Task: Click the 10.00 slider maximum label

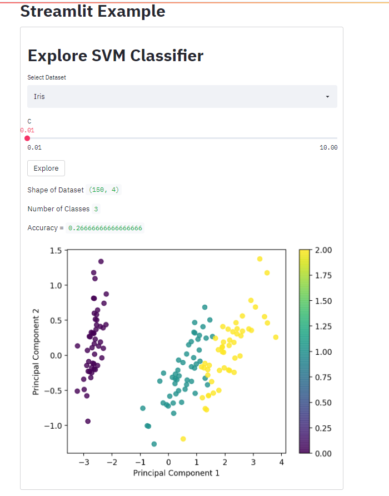Action: point(328,147)
